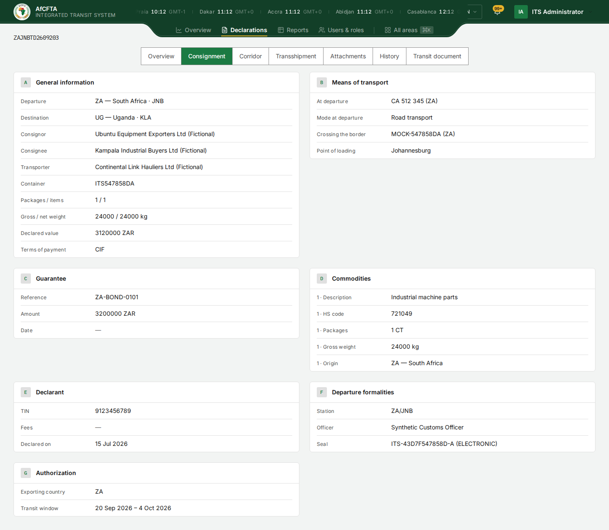This screenshot has width=609, height=530.
Task: Click consignee Kampala Industrial Buyers Ltd
Action: coord(151,150)
